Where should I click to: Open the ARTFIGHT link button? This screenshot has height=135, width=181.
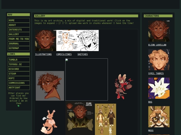click(x=19, y=88)
